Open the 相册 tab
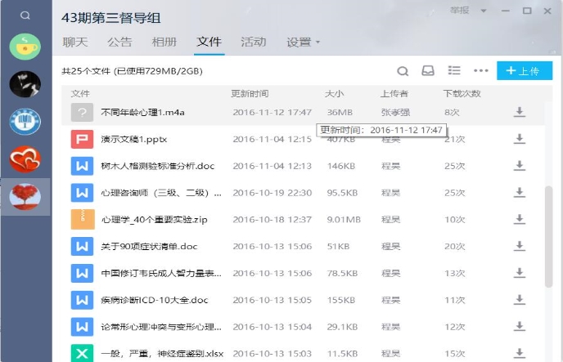Screen dimensions: 563x362 click(x=164, y=42)
